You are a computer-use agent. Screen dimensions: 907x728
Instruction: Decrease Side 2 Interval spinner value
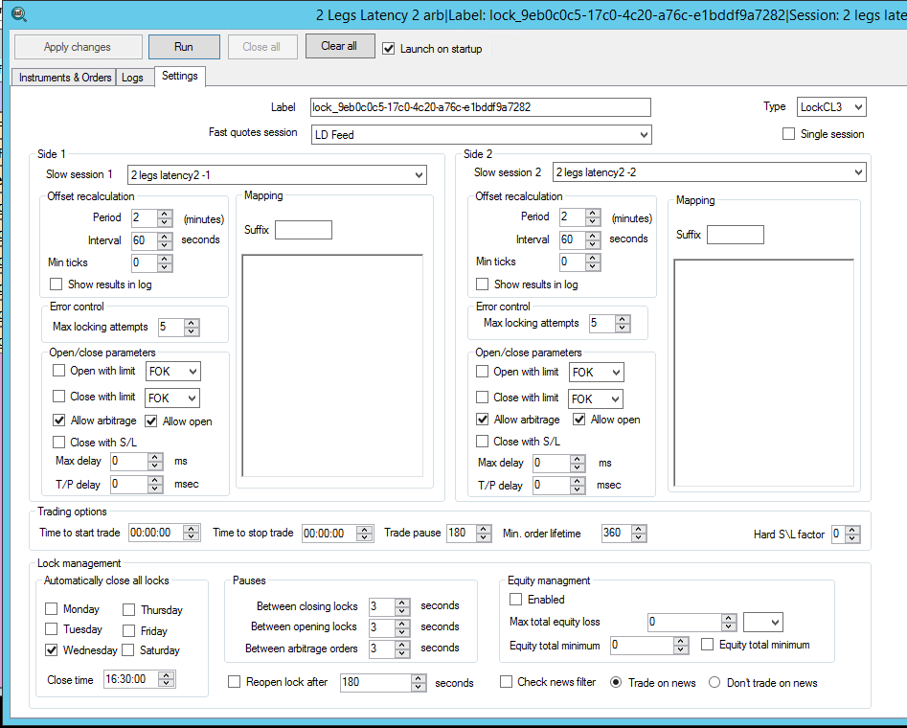click(593, 244)
